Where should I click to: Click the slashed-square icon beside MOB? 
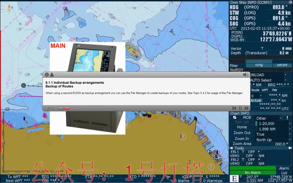pyautogui.click(x=235, y=117)
